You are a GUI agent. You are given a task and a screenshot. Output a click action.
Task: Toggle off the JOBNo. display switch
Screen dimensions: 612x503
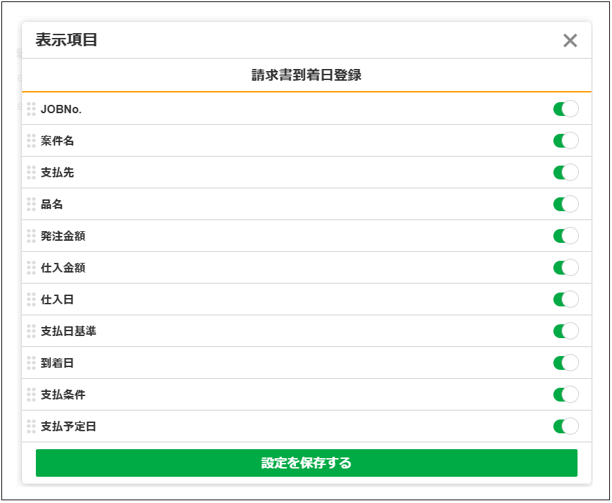(x=565, y=109)
